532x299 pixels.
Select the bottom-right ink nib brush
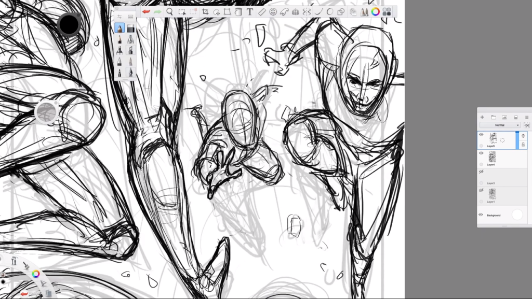(x=130, y=72)
